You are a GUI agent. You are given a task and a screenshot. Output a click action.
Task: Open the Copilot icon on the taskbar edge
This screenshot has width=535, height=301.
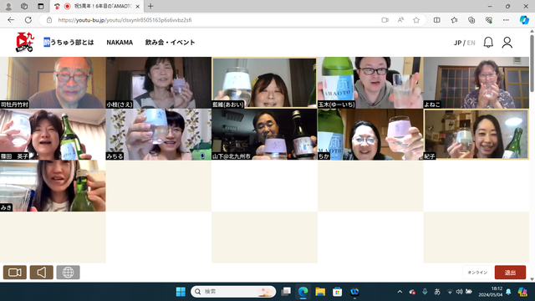(522, 292)
